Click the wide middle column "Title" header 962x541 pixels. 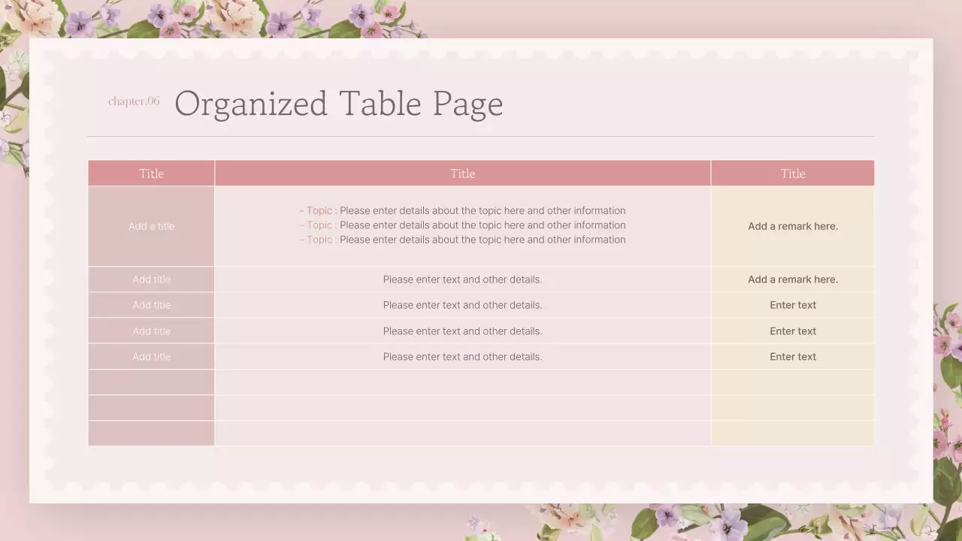[462, 174]
